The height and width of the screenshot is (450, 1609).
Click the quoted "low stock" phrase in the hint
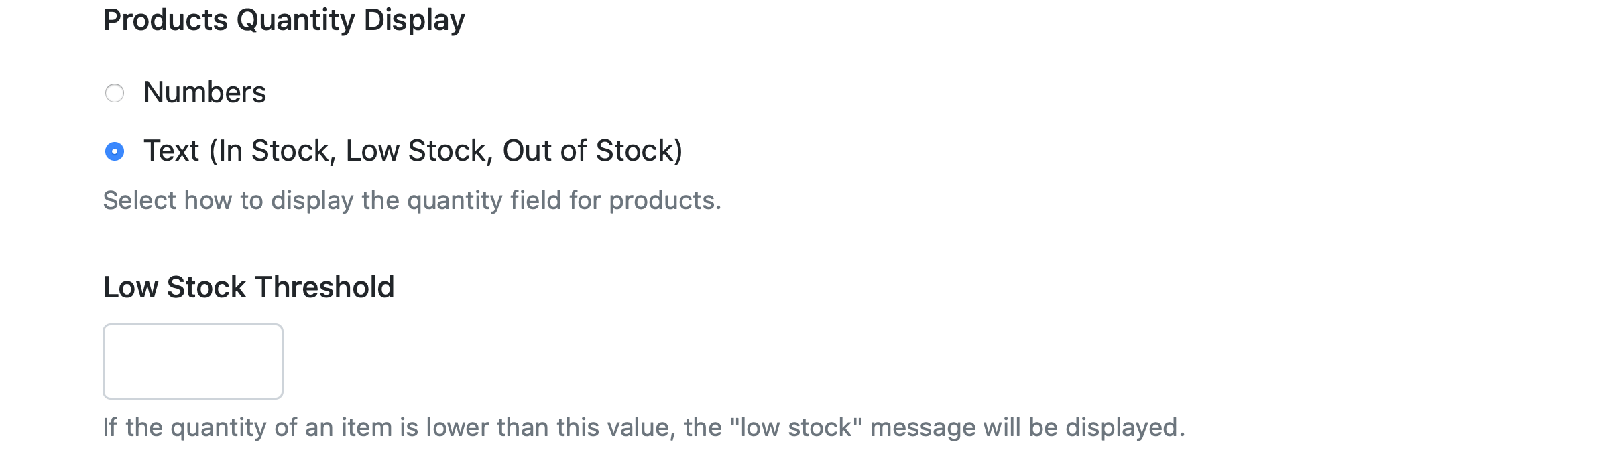pos(796,427)
